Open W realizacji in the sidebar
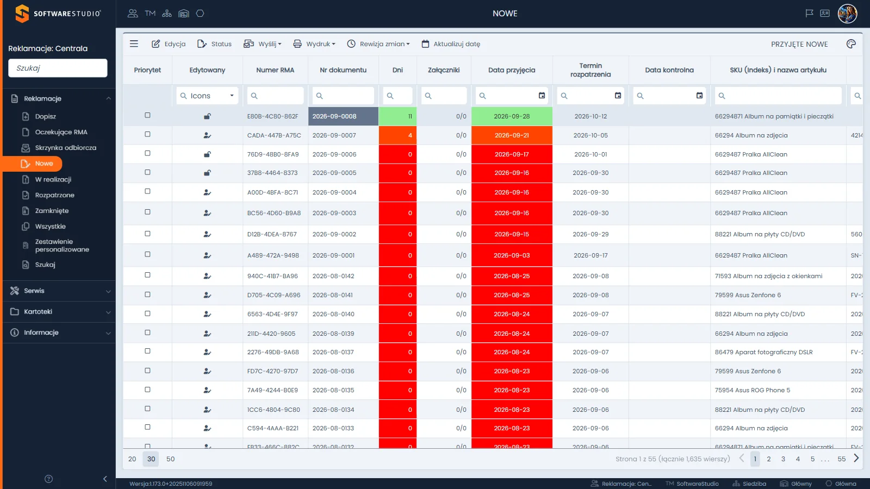Screen dimensions: 870x489 point(53,179)
